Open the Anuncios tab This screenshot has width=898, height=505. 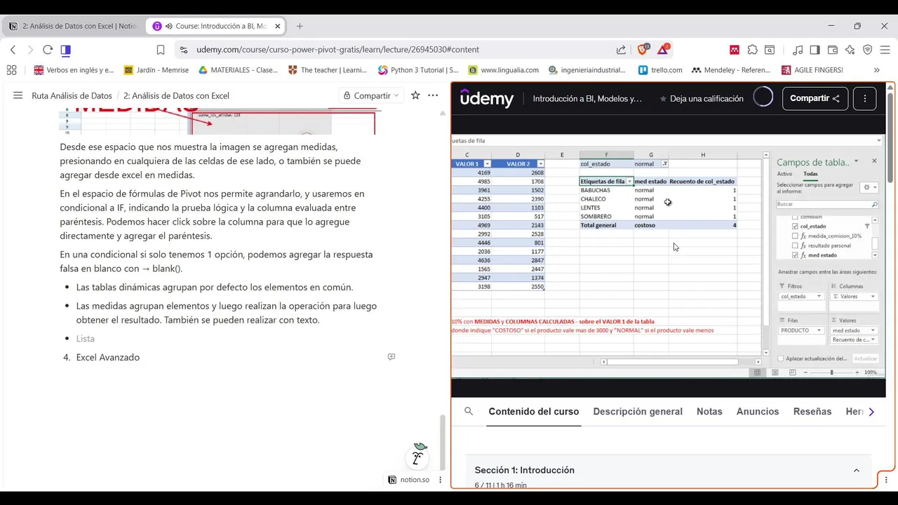pos(758,412)
